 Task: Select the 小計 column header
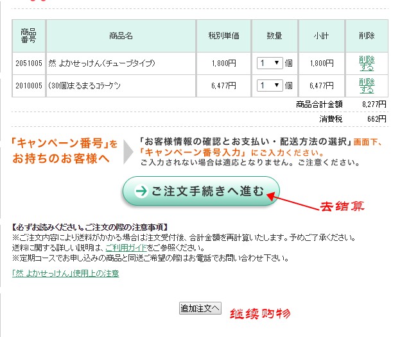(x=321, y=36)
